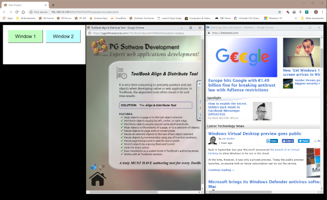Focus the main address bar URL
Screen dimensions: 327x200
pyautogui.click(x=84, y=12)
